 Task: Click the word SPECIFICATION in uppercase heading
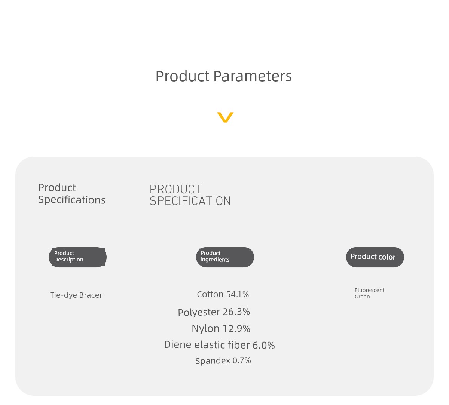pos(190,201)
